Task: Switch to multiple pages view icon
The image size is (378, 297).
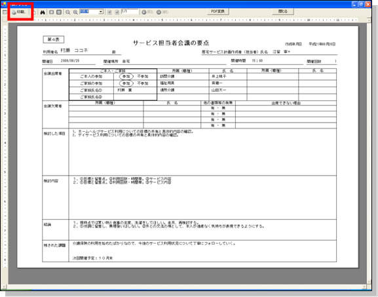Action: click(x=59, y=12)
